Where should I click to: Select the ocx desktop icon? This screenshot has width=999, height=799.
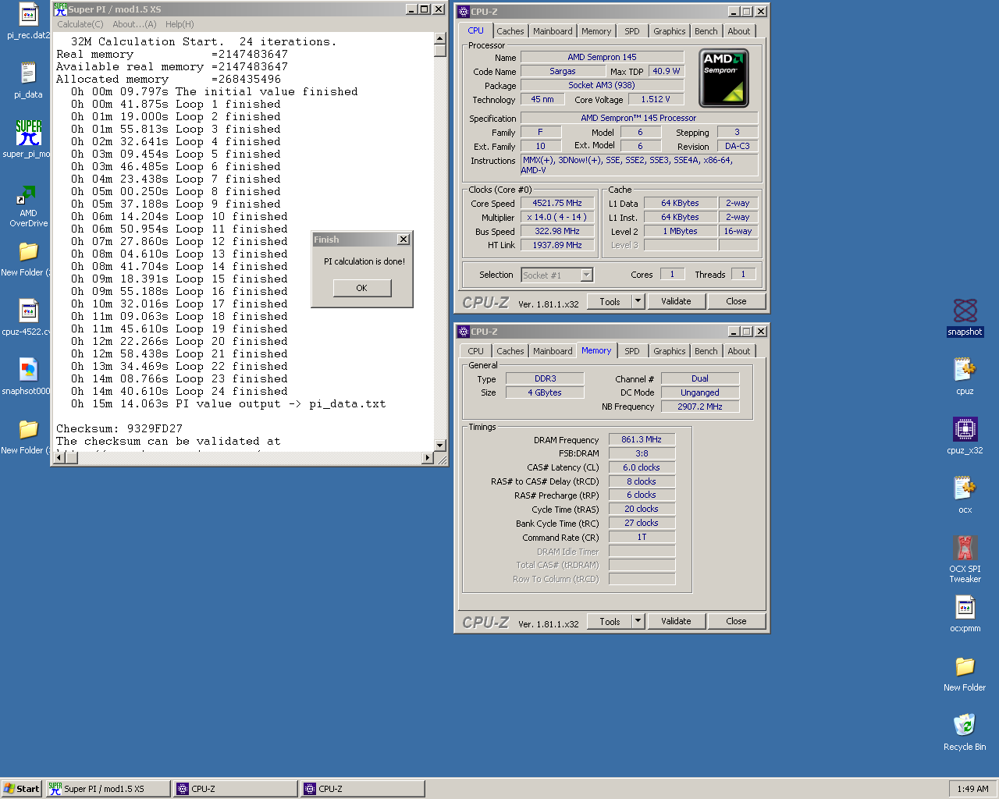click(965, 488)
